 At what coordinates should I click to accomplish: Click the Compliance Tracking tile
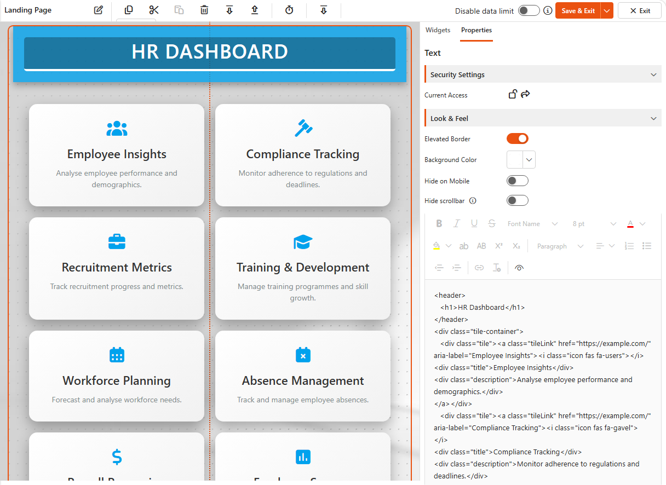pos(303,155)
